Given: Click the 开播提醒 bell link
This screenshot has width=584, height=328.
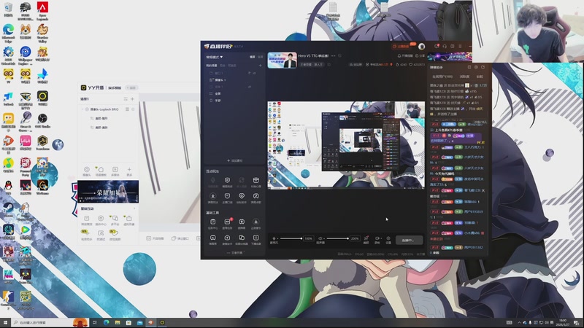Looking at the screenshot, I should (405, 56).
